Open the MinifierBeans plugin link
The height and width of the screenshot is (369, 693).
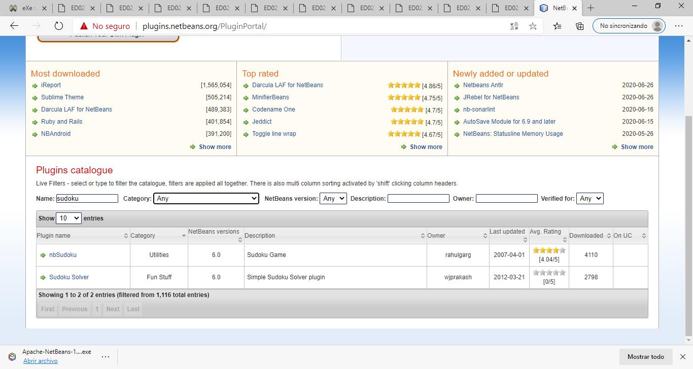click(x=270, y=97)
